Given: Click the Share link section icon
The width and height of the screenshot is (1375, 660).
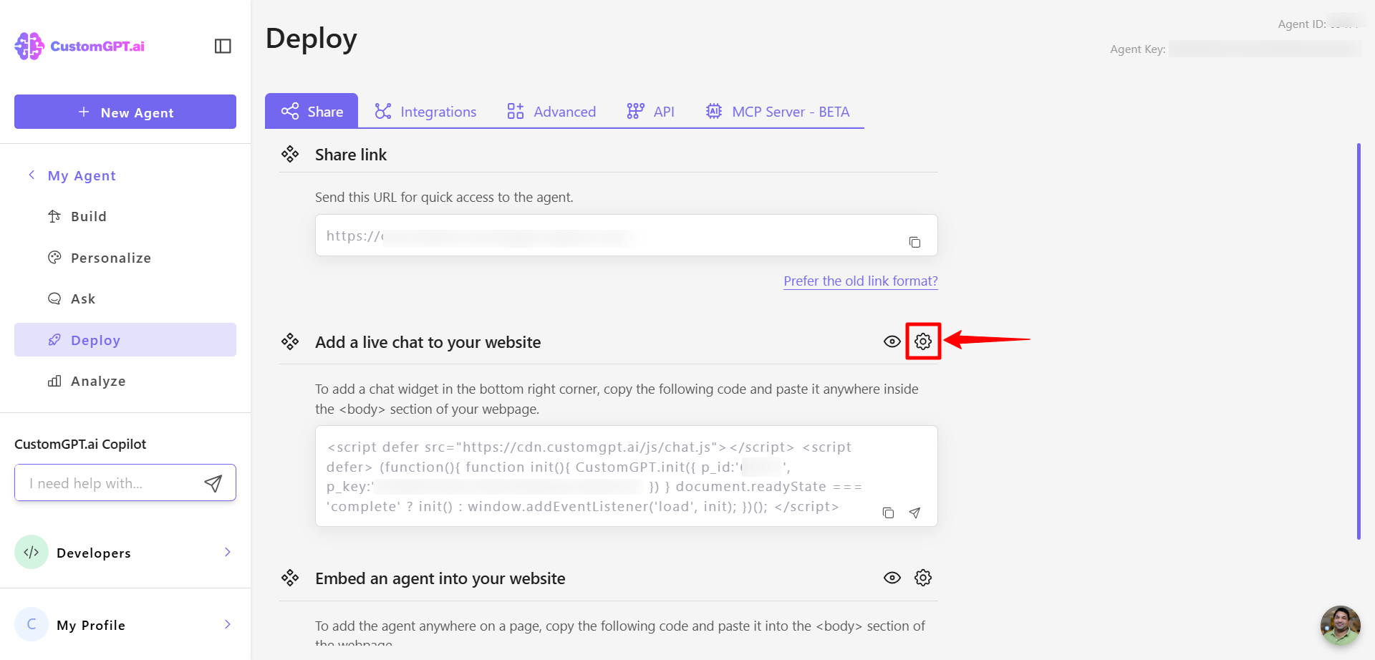Looking at the screenshot, I should (x=290, y=154).
